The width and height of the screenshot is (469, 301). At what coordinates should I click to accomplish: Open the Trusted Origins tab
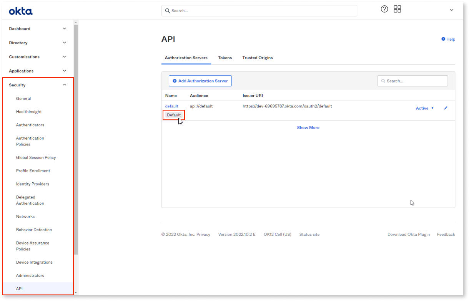(257, 58)
